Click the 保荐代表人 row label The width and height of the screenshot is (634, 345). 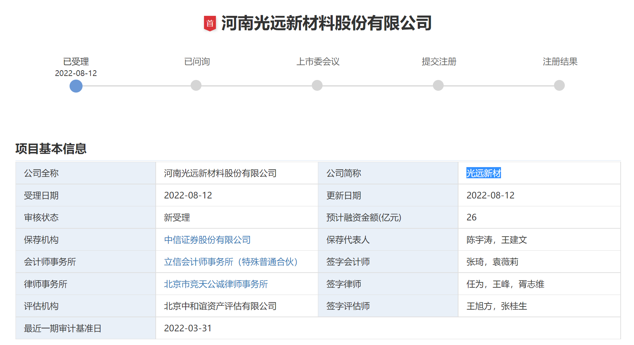click(348, 240)
